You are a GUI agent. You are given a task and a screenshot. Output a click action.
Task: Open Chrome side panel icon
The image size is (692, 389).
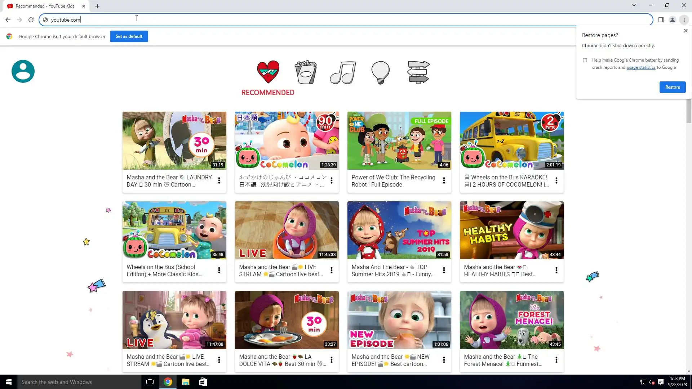661,20
